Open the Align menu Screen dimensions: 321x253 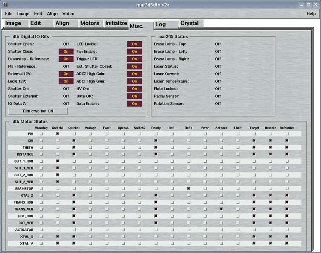click(x=52, y=14)
